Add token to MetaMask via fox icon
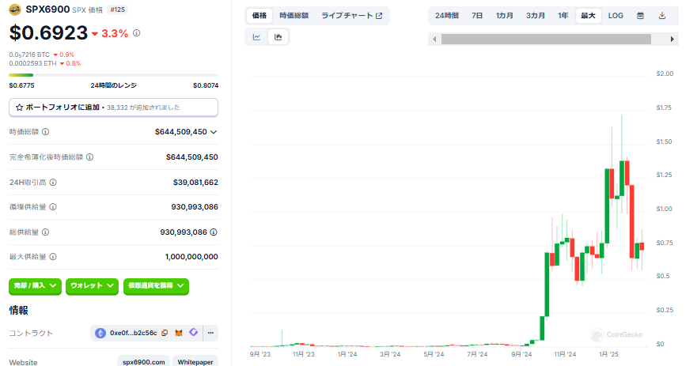 (179, 333)
